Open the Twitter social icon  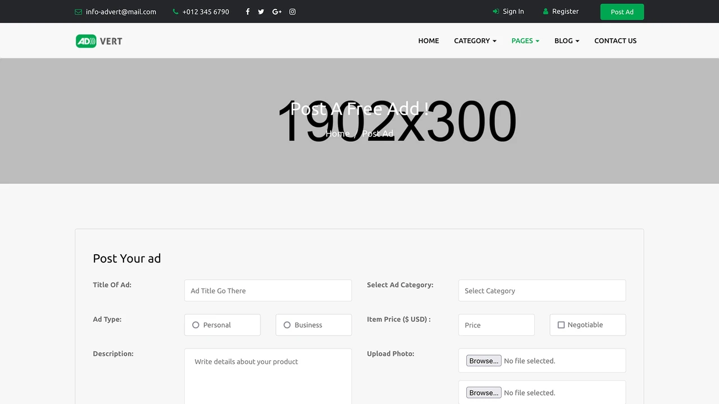261,12
